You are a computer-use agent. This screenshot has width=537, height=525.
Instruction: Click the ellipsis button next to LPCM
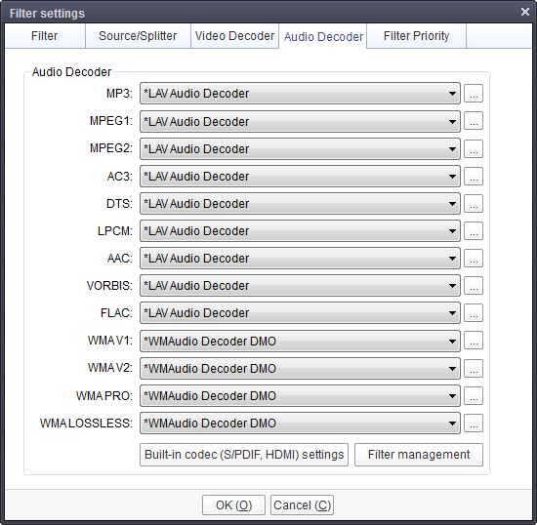[x=474, y=230]
